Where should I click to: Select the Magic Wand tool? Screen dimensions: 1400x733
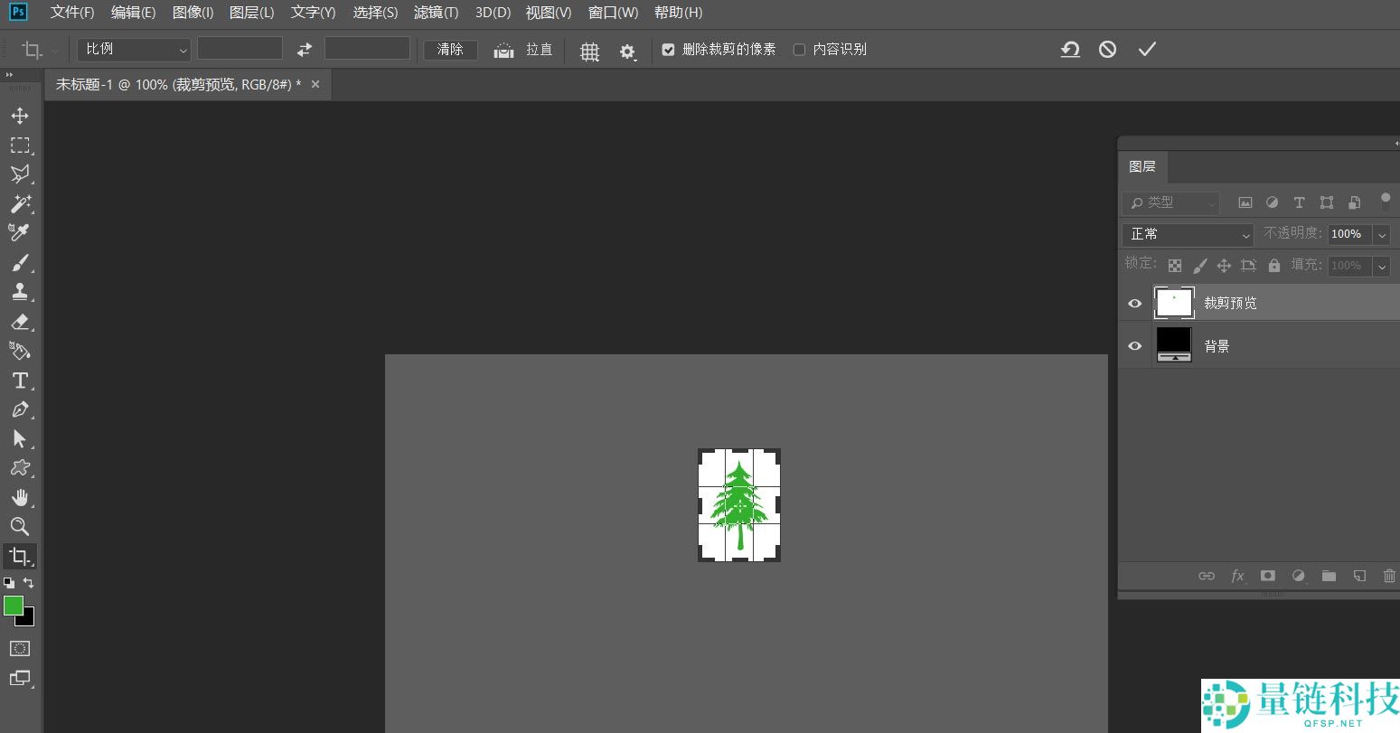click(20, 203)
